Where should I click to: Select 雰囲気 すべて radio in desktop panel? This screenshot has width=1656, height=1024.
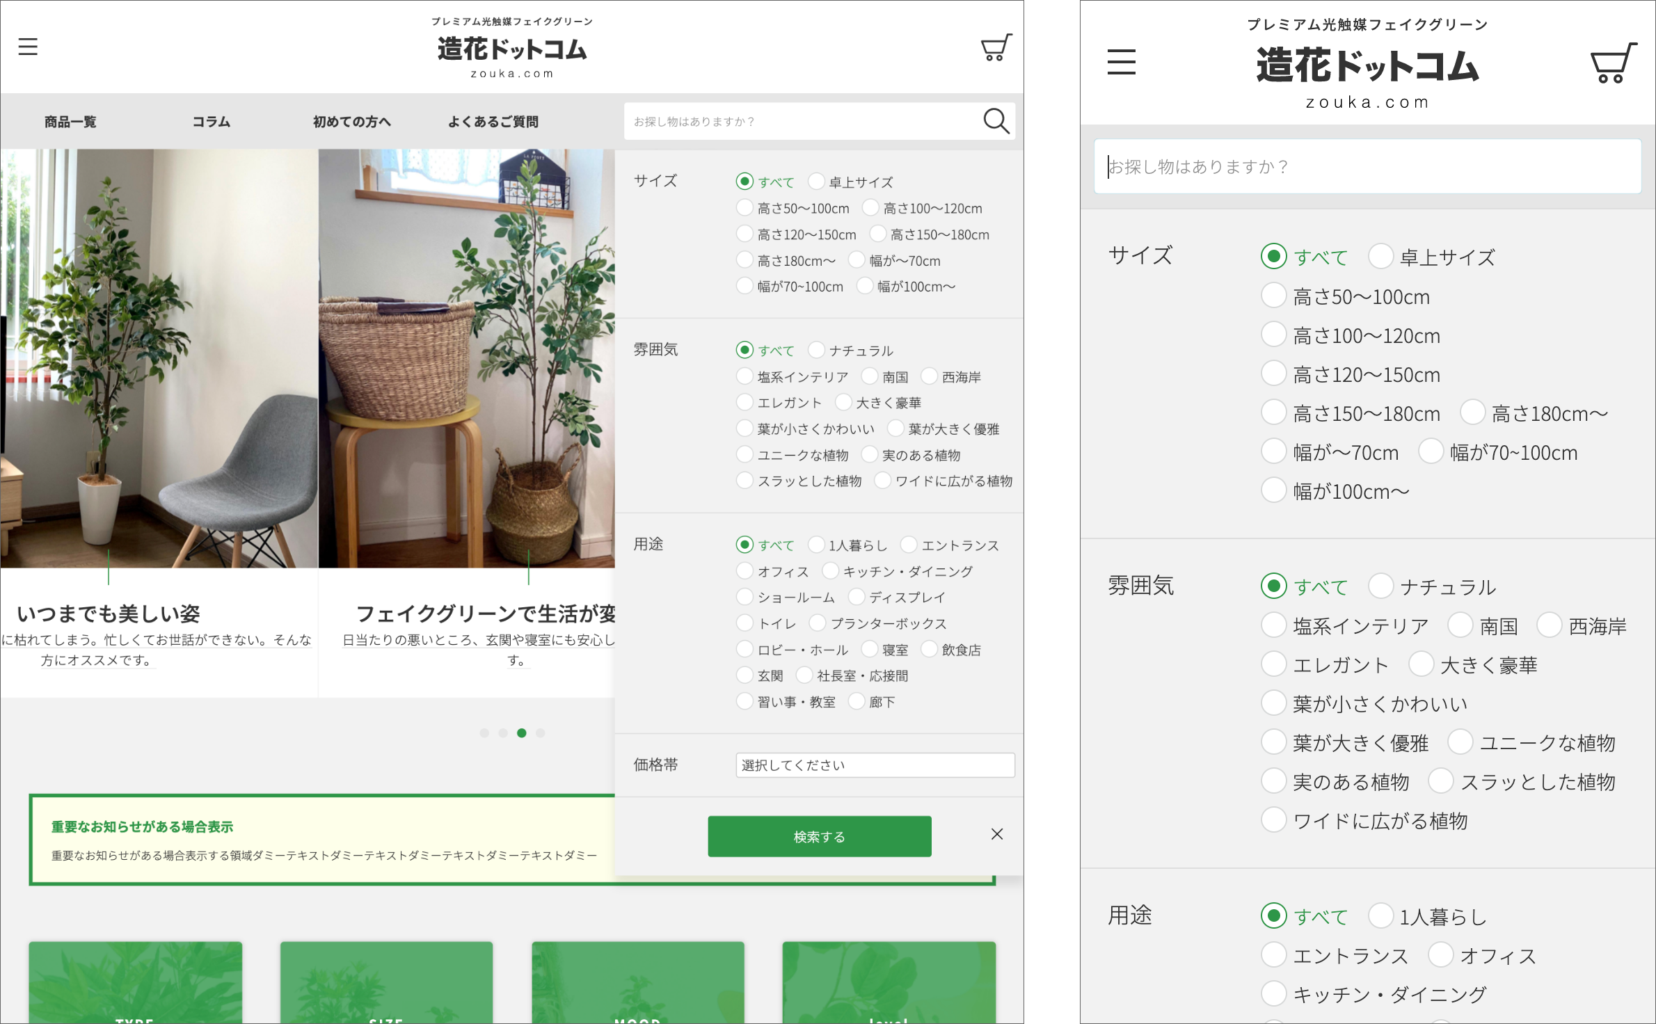[x=745, y=350]
